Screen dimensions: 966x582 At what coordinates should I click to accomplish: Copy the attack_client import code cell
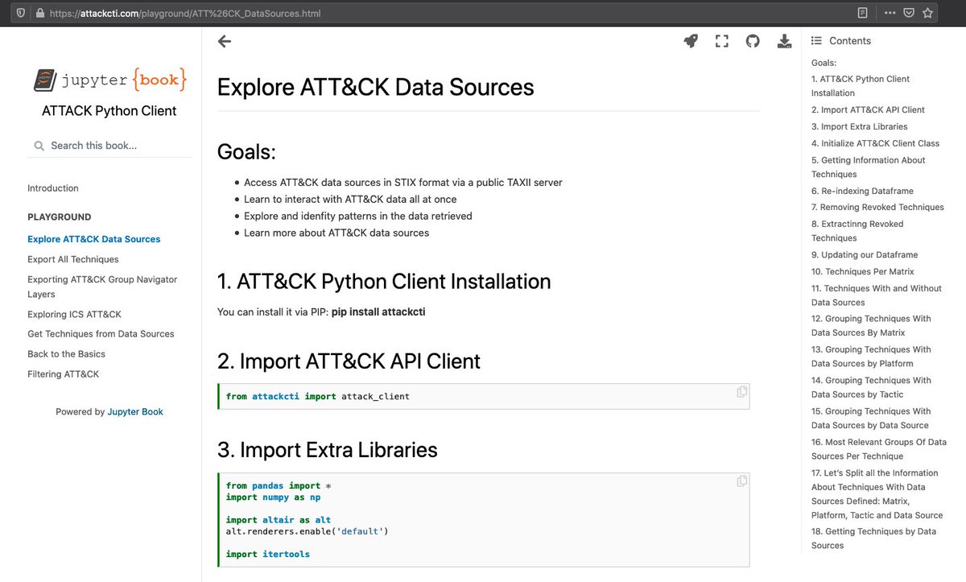(x=741, y=392)
